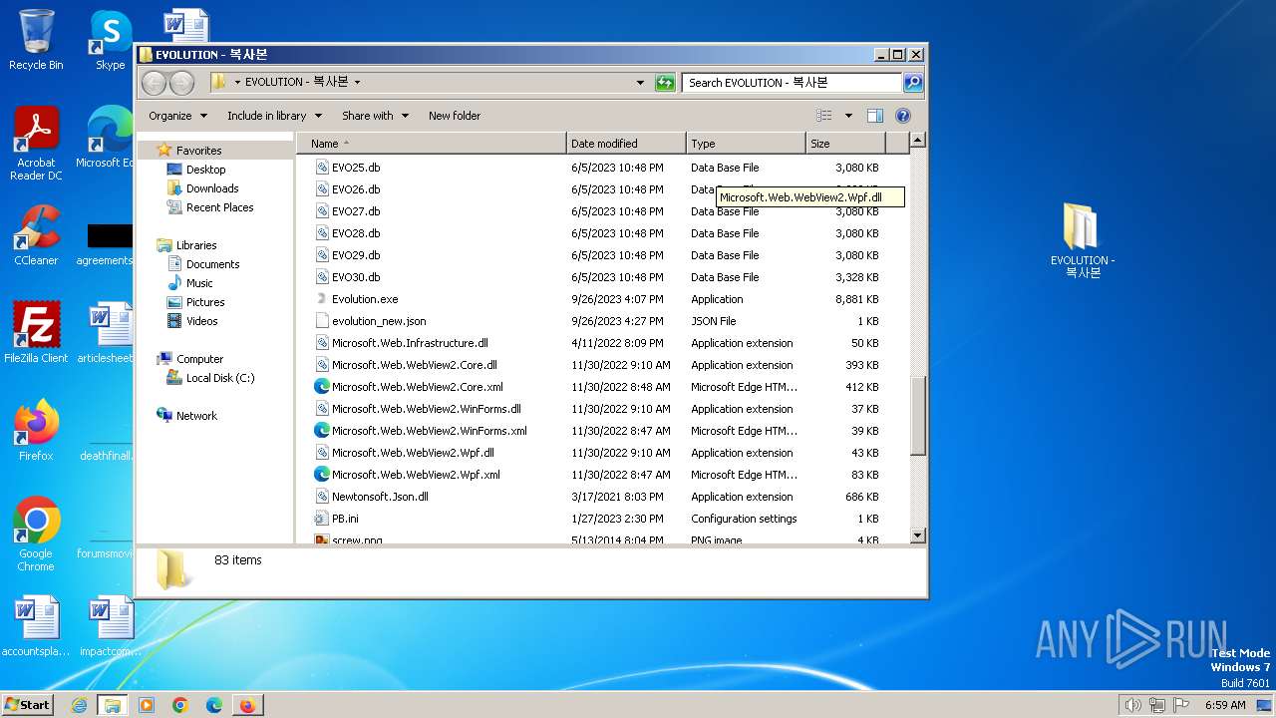Sort by the Size column header
This screenshot has height=718, width=1276.
pos(845,144)
